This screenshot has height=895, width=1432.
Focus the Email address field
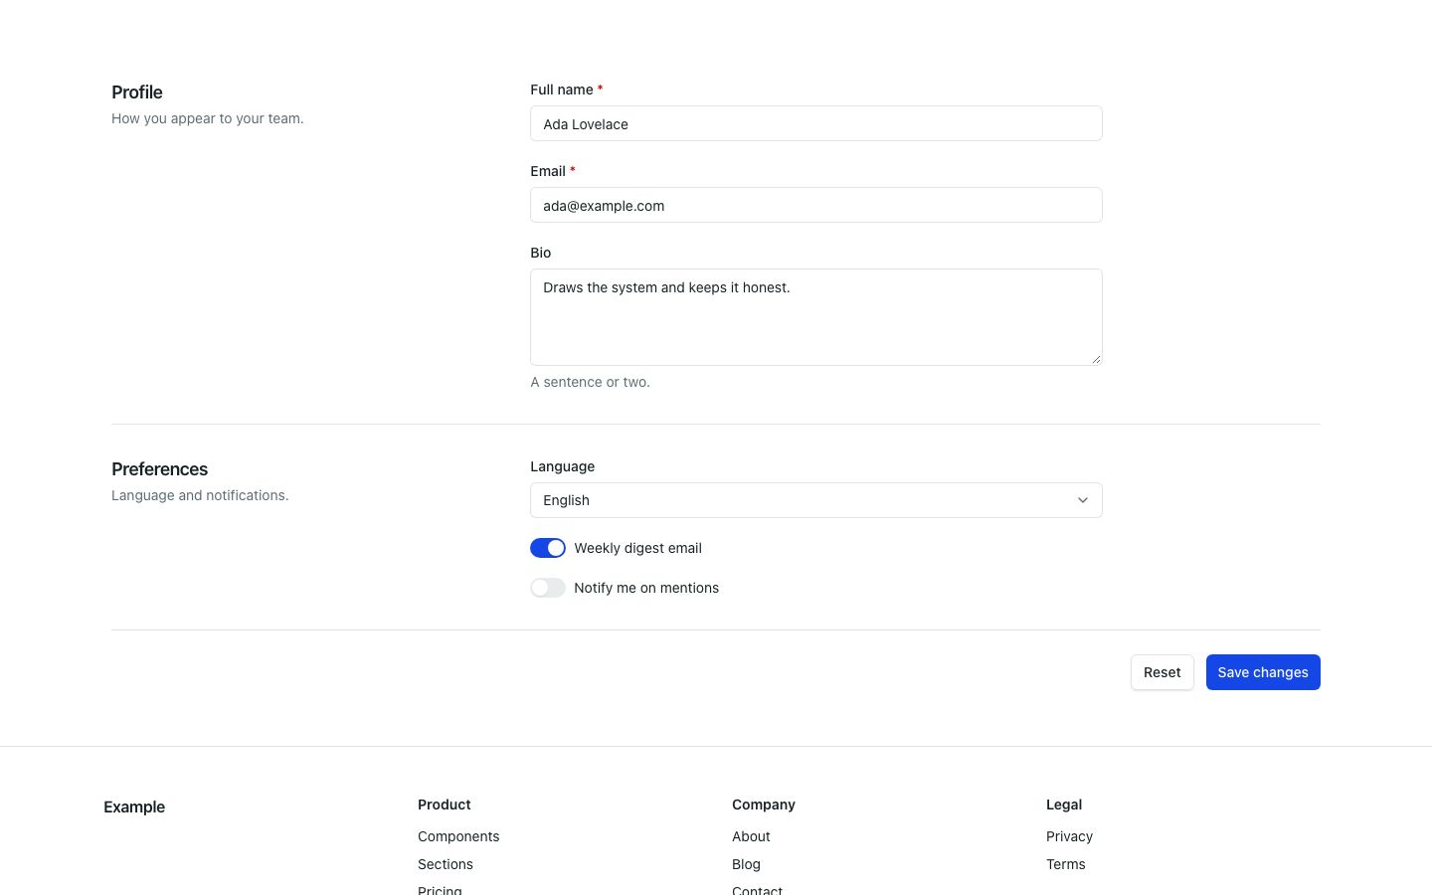[815, 205]
